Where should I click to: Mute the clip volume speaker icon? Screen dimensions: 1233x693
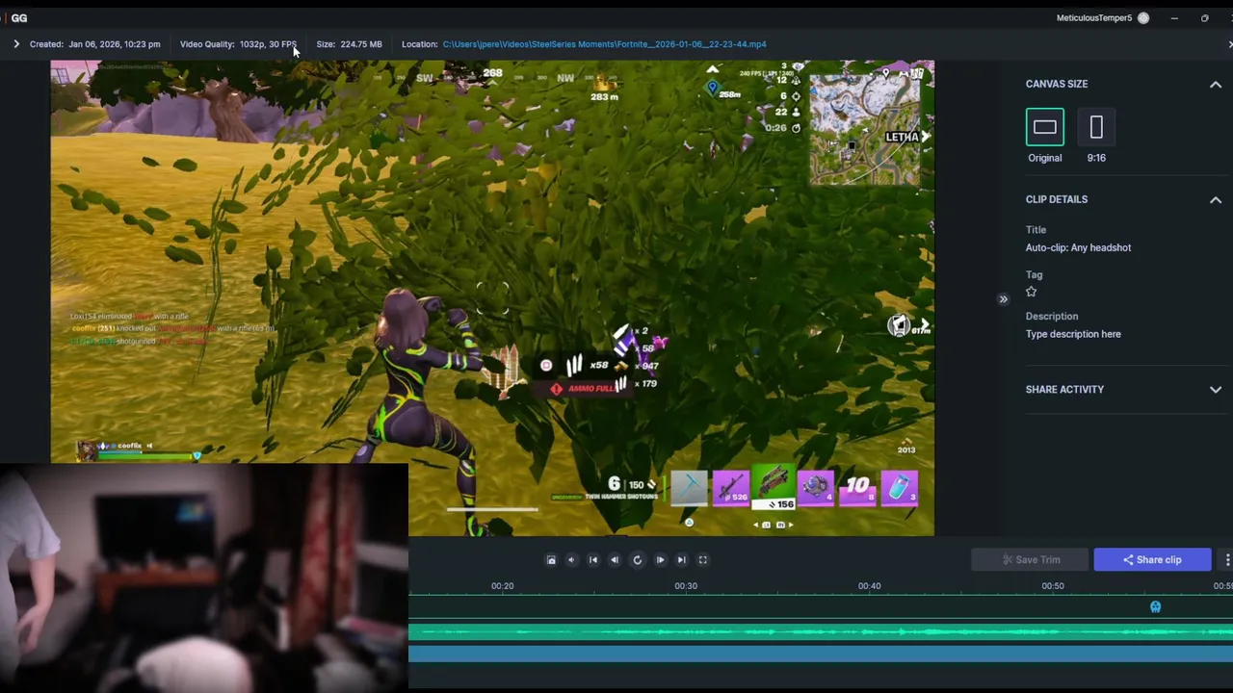pos(571,559)
